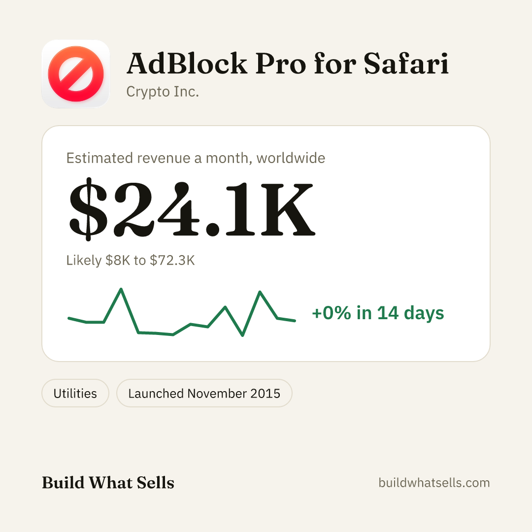Open the Crypto Inc. developer name
Viewport: 532px width, 532px height.
tap(163, 92)
